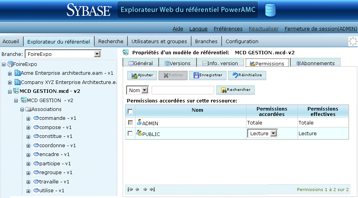
Task: Expand the utilise - v1 node
Action: (x=28, y=191)
